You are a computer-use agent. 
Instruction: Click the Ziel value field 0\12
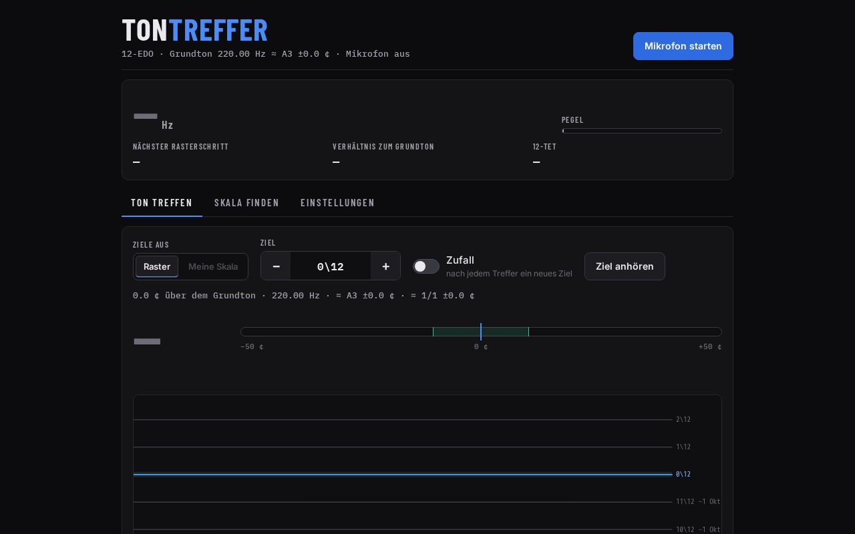[x=331, y=266]
